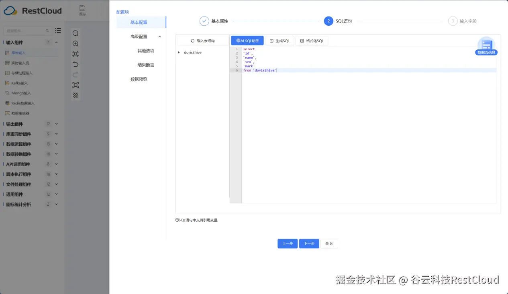The height and width of the screenshot is (294, 508).
Task: Expand the 图标统计分析 group
Action: pos(56,204)
